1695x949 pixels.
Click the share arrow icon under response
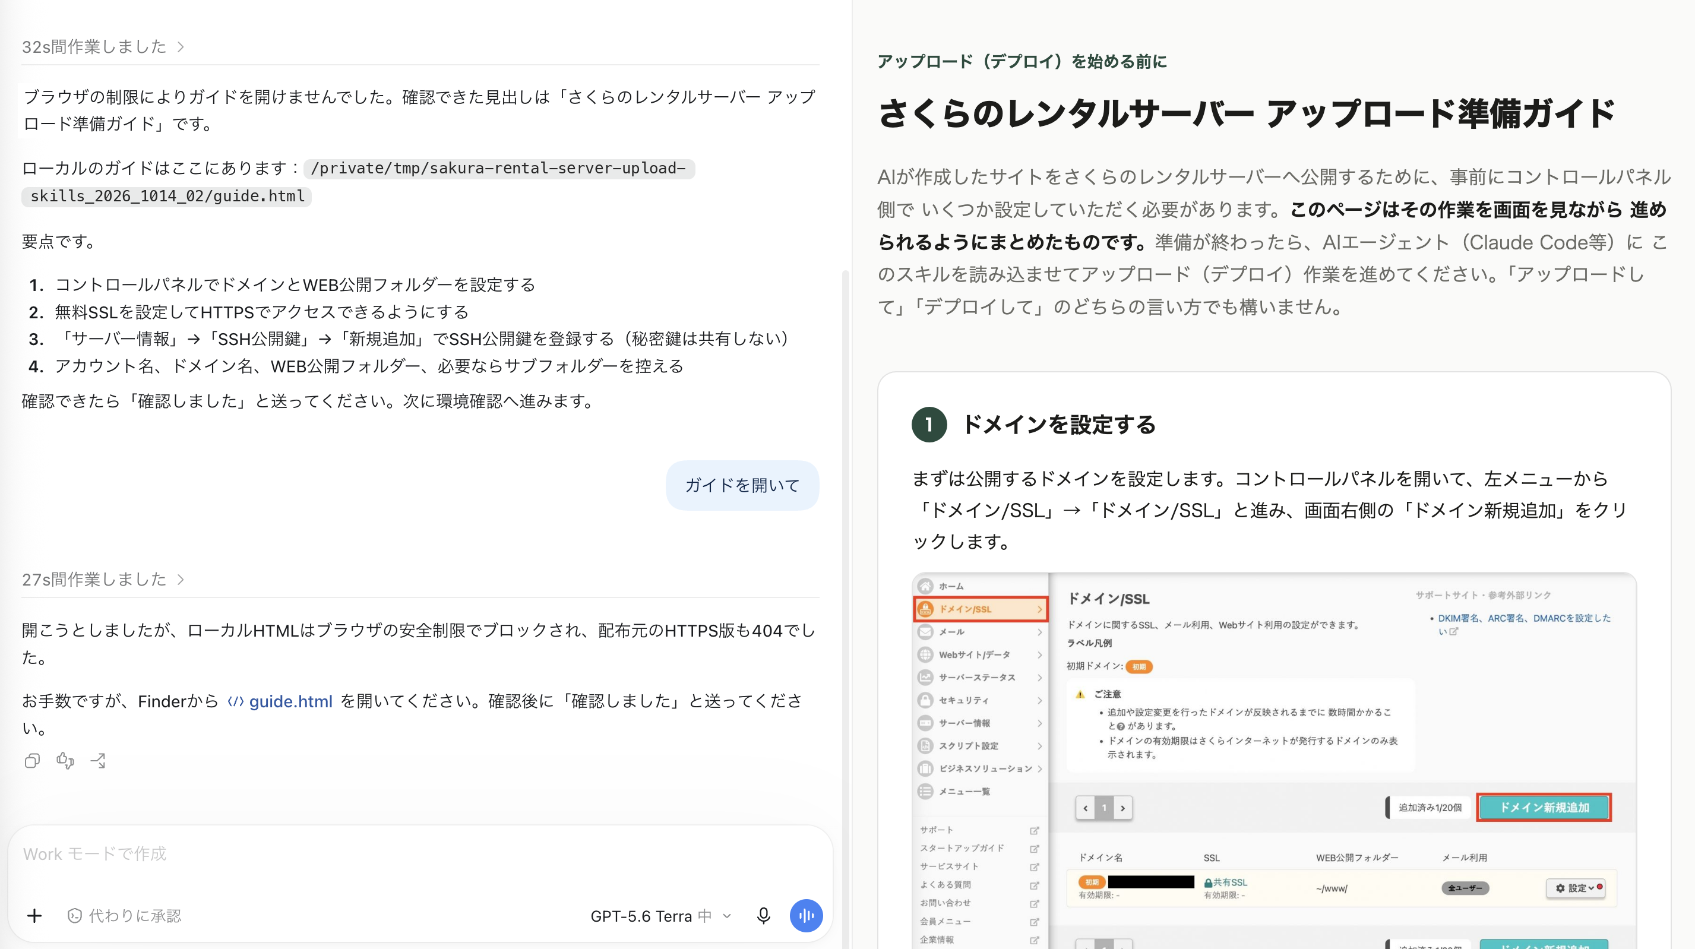tap(98, 761)
